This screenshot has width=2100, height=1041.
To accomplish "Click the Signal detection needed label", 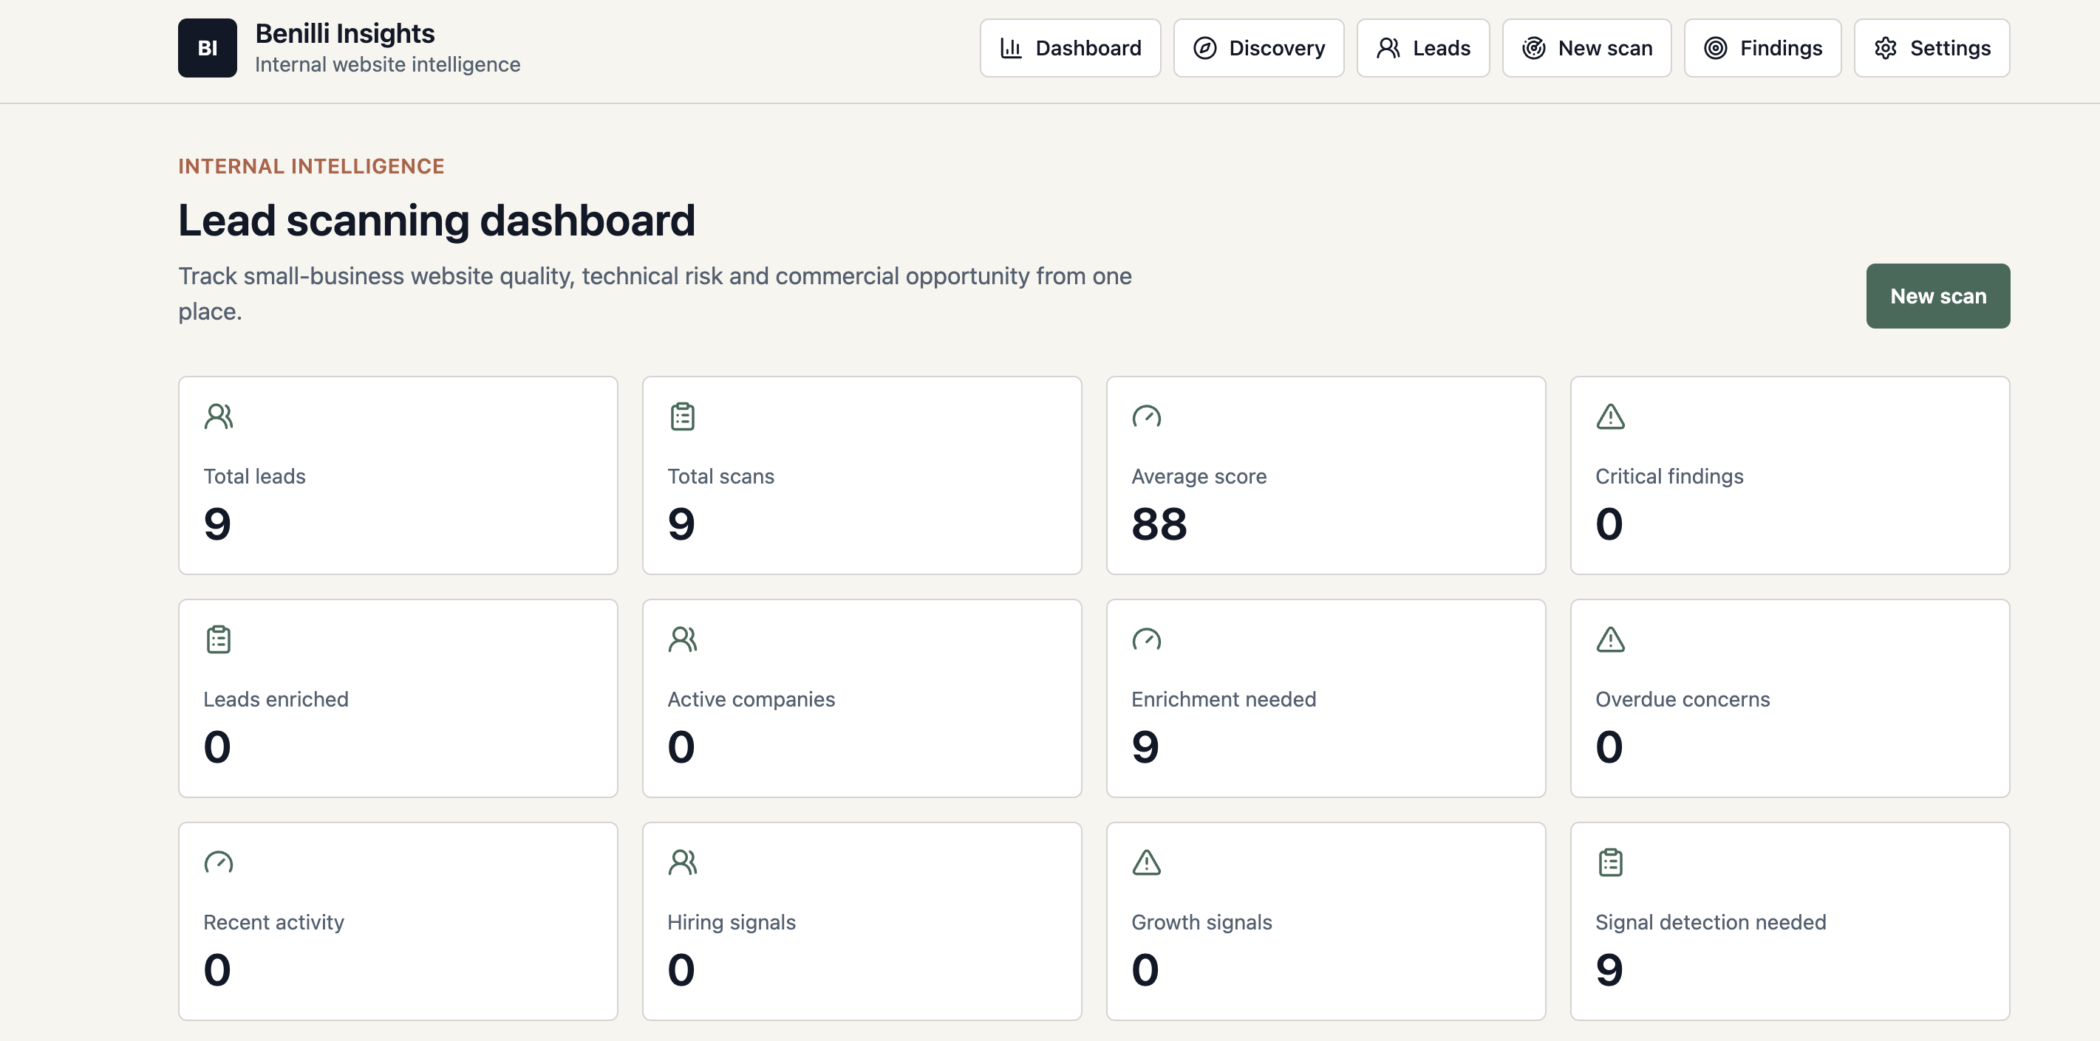I will pyautogui.click(x=1711, y=922).
